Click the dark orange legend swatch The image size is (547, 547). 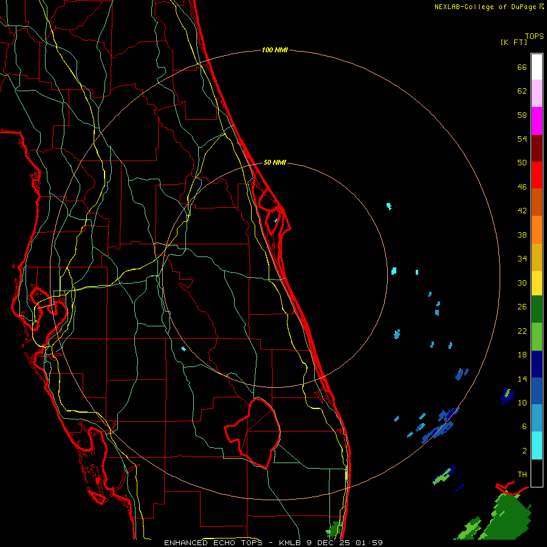coord(537,202)
